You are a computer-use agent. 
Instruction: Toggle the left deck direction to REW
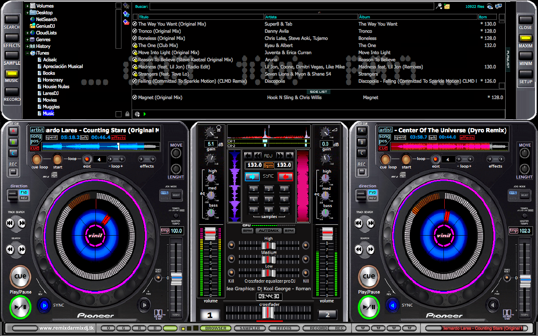(x=24, y=198)
